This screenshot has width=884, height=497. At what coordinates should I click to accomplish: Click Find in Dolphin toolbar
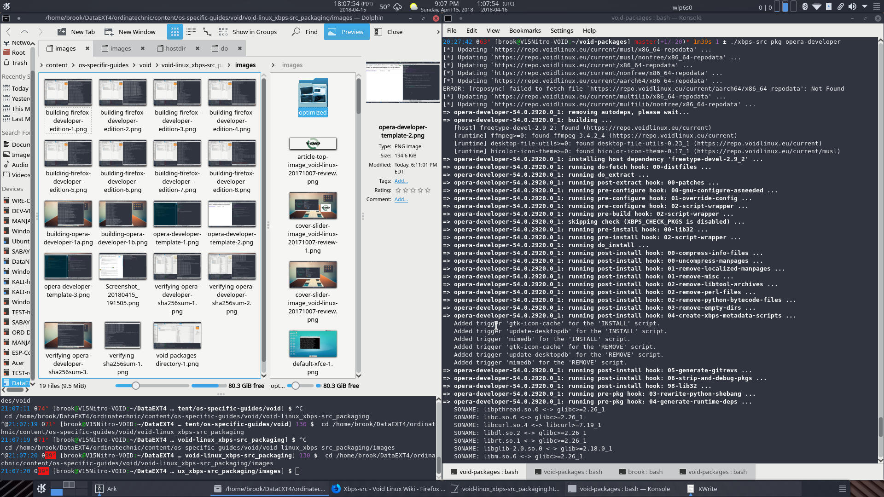point(305,32)
